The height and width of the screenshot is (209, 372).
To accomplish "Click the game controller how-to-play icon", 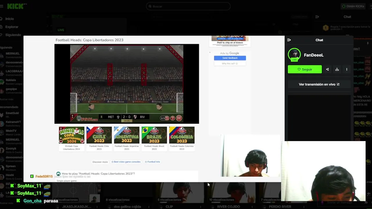I will [x=58, y=174].
